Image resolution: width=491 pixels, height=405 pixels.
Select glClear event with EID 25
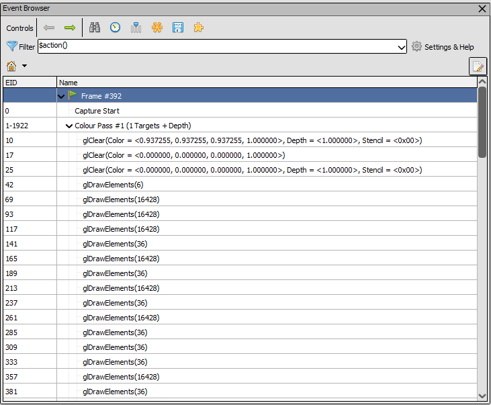coord(240,170)
